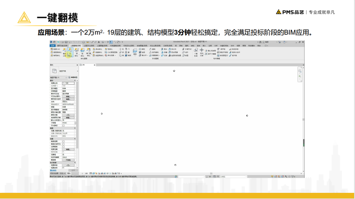Click the zoom navigation icon beside the canvas
This screenshot has width=355, height=199.
click(x=300, y=76)
